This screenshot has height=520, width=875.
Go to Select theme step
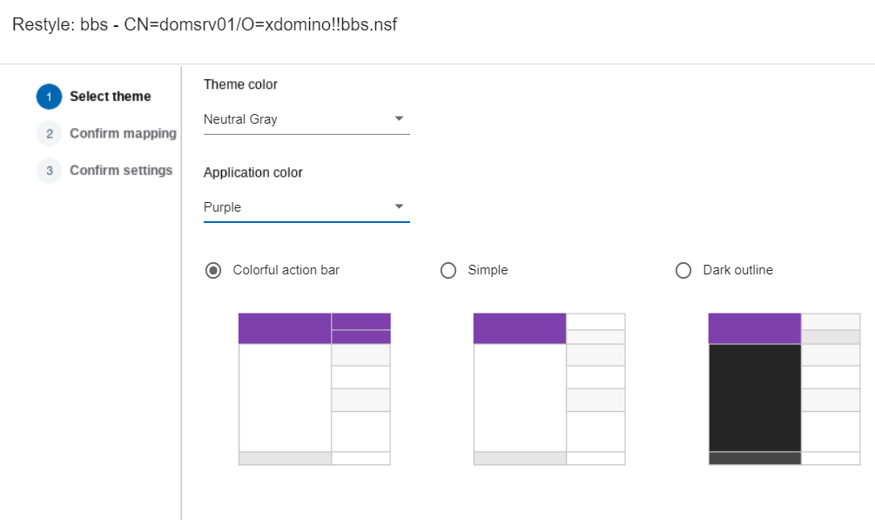tap(111, 97)
